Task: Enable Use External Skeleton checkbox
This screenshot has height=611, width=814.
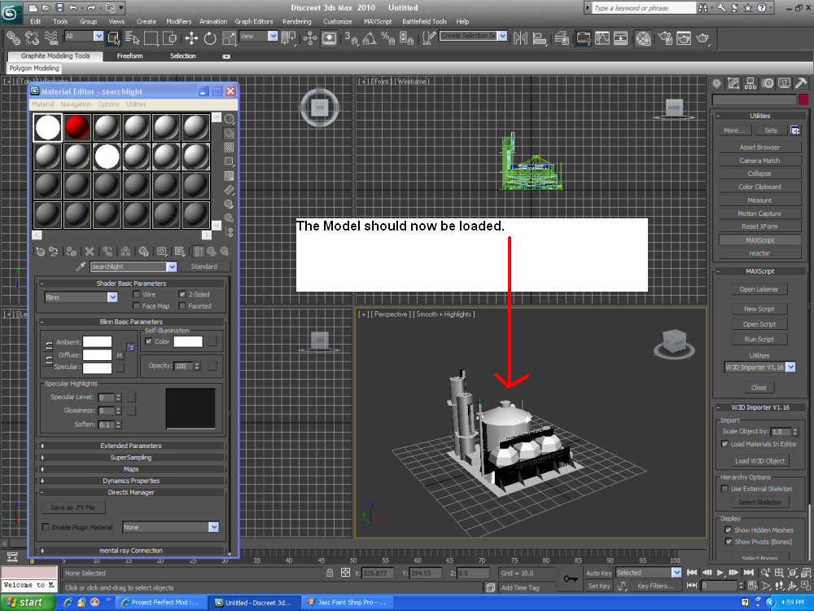Action: point(724,488)
